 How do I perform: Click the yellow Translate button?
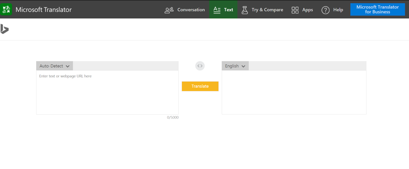click(x=200, y=86)
